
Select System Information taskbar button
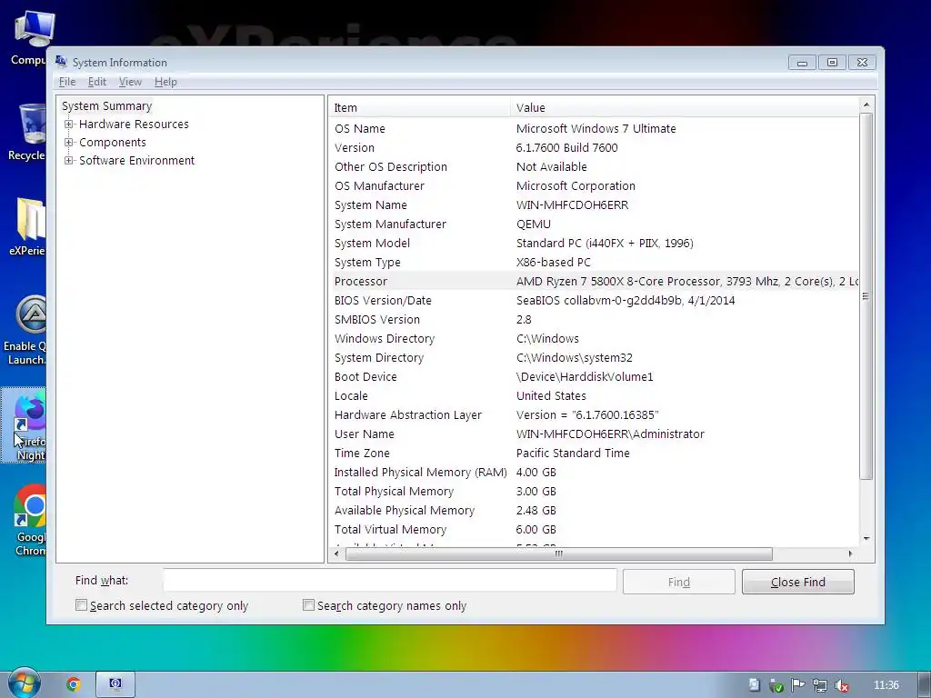pos(115,684)
